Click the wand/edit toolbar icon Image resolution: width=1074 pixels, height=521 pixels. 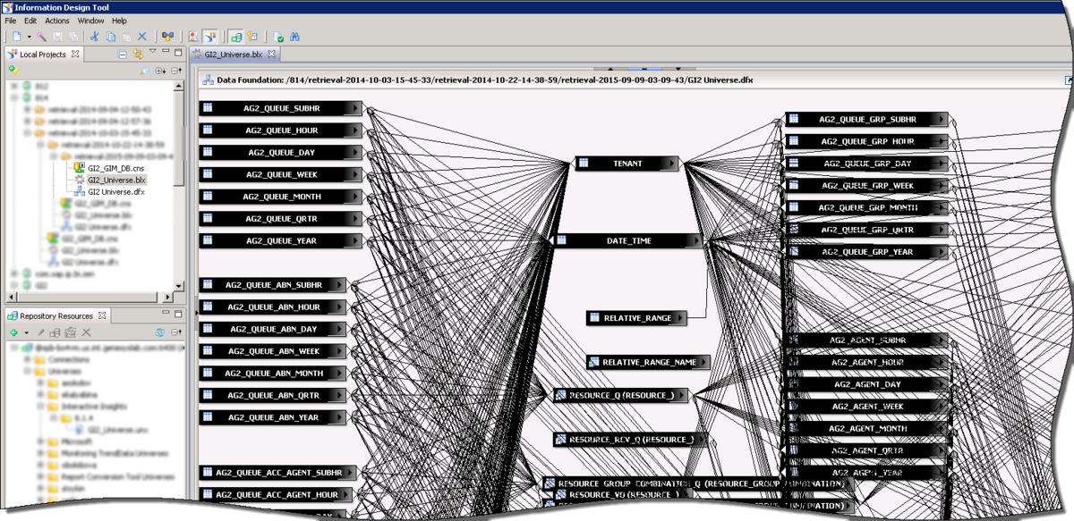42,37
